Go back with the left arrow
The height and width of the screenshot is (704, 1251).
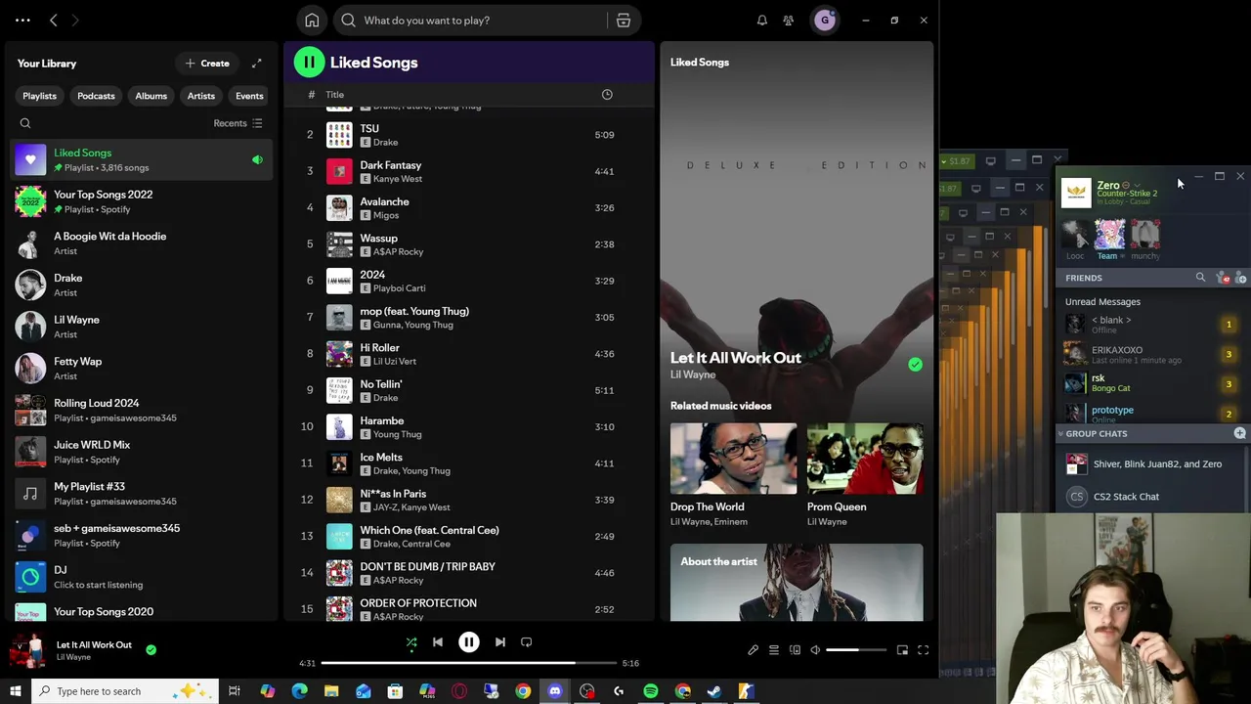pos(54,20)
